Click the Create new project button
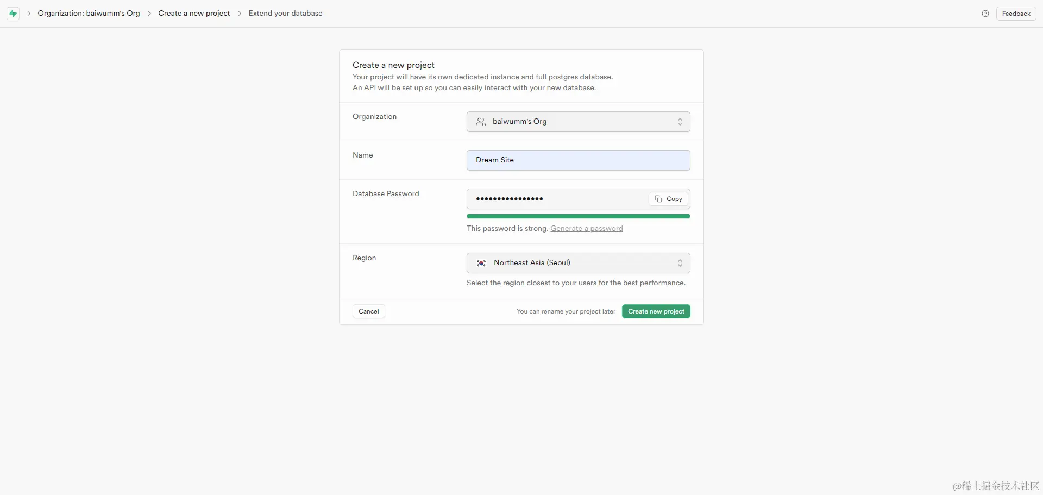Image resolution: width=1043 pixels, height=495 pixels. click(x=656, y=311)
